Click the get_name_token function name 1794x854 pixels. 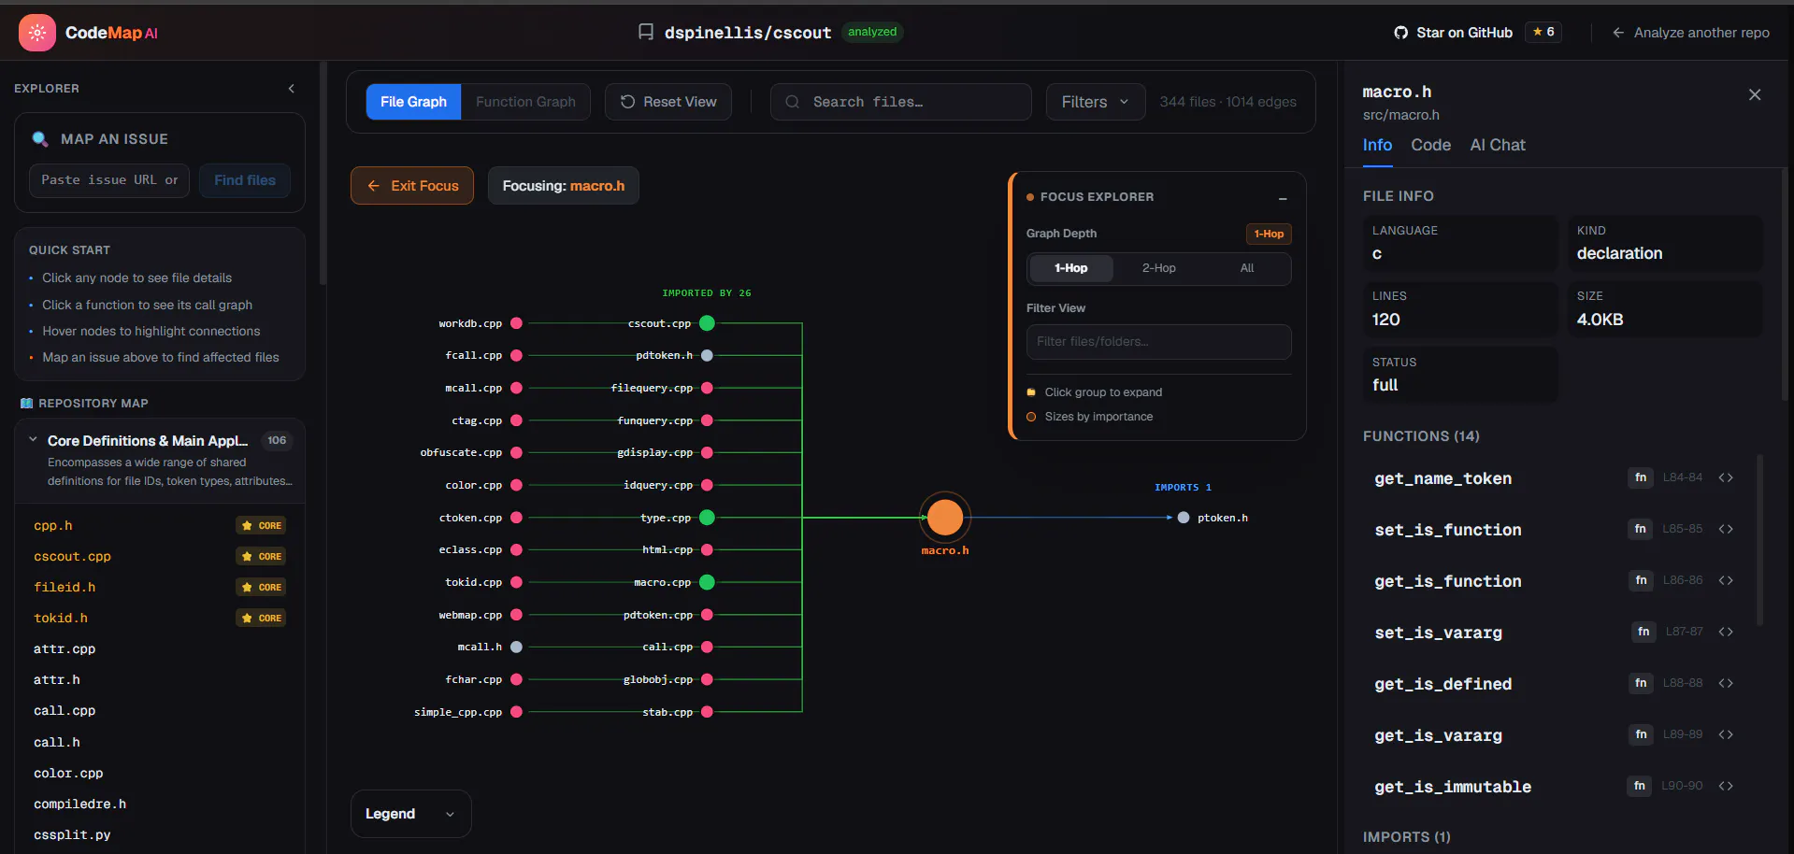(x=1442, y=478)
